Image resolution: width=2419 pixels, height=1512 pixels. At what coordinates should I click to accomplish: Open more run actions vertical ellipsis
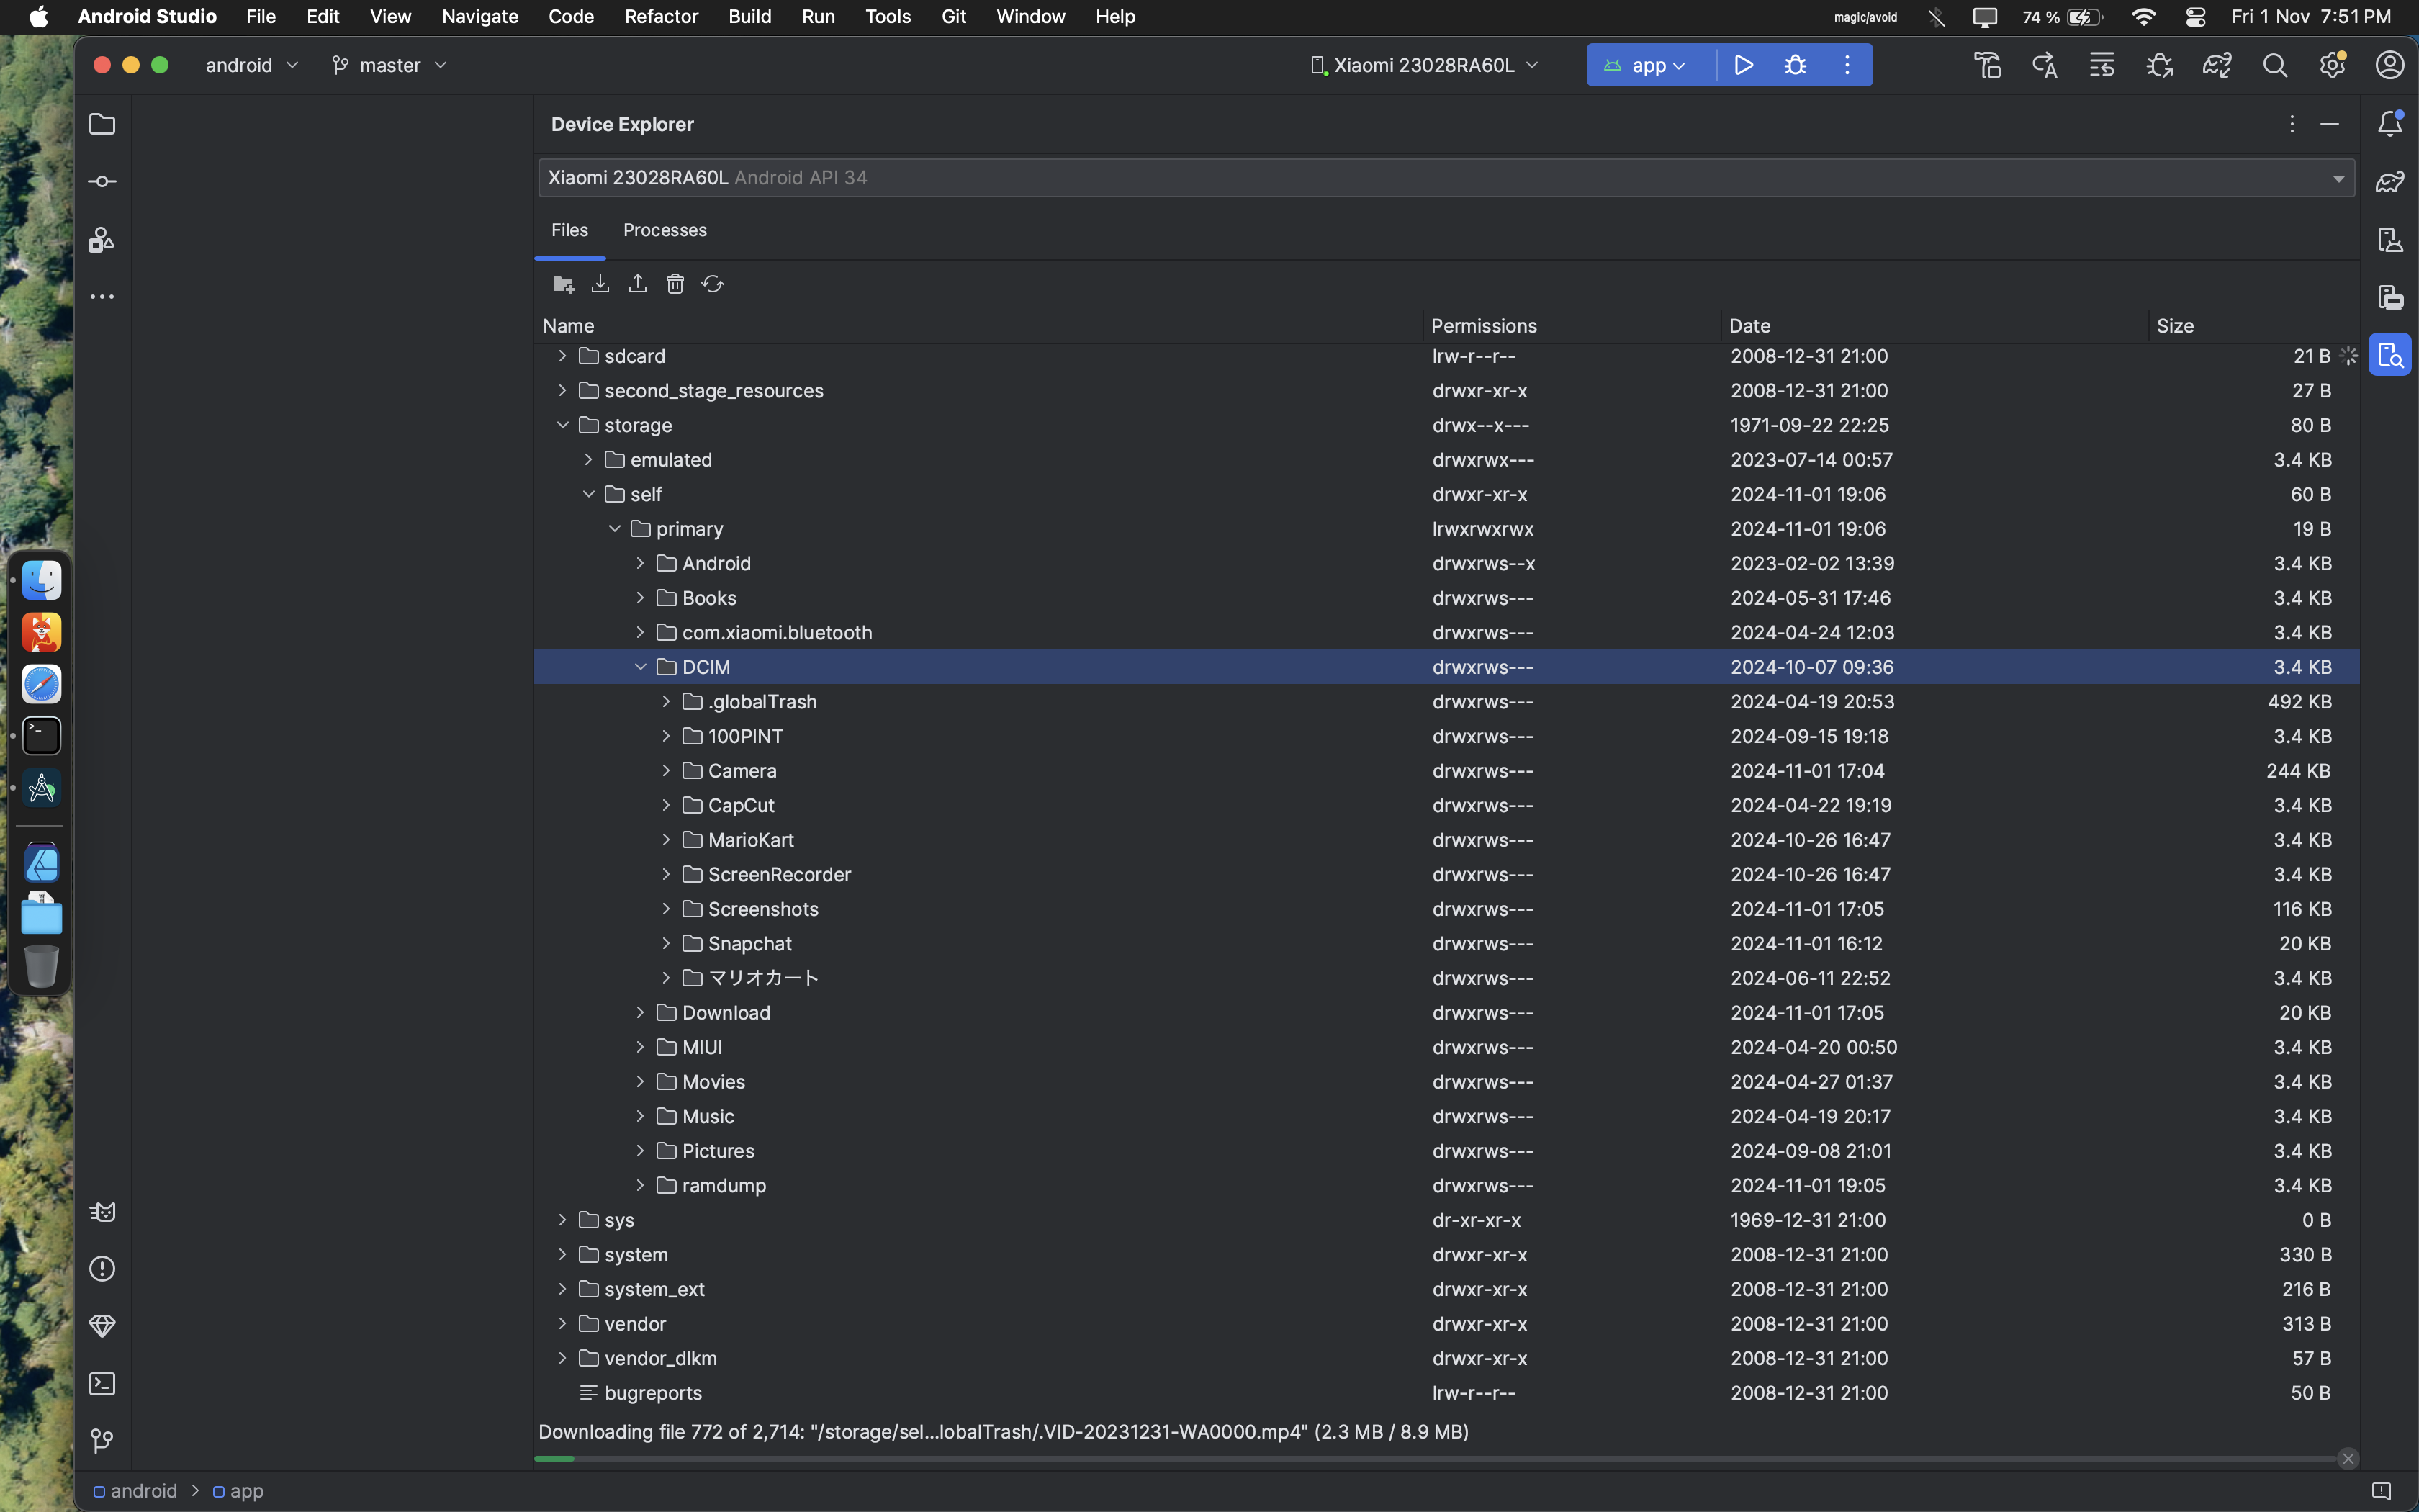click(1847, 65)
